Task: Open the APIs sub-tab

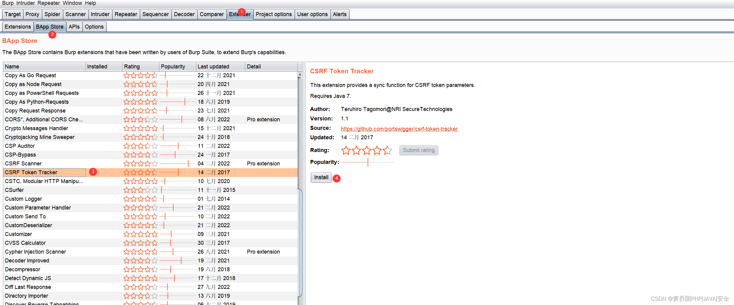Action: tap(74, 27)
